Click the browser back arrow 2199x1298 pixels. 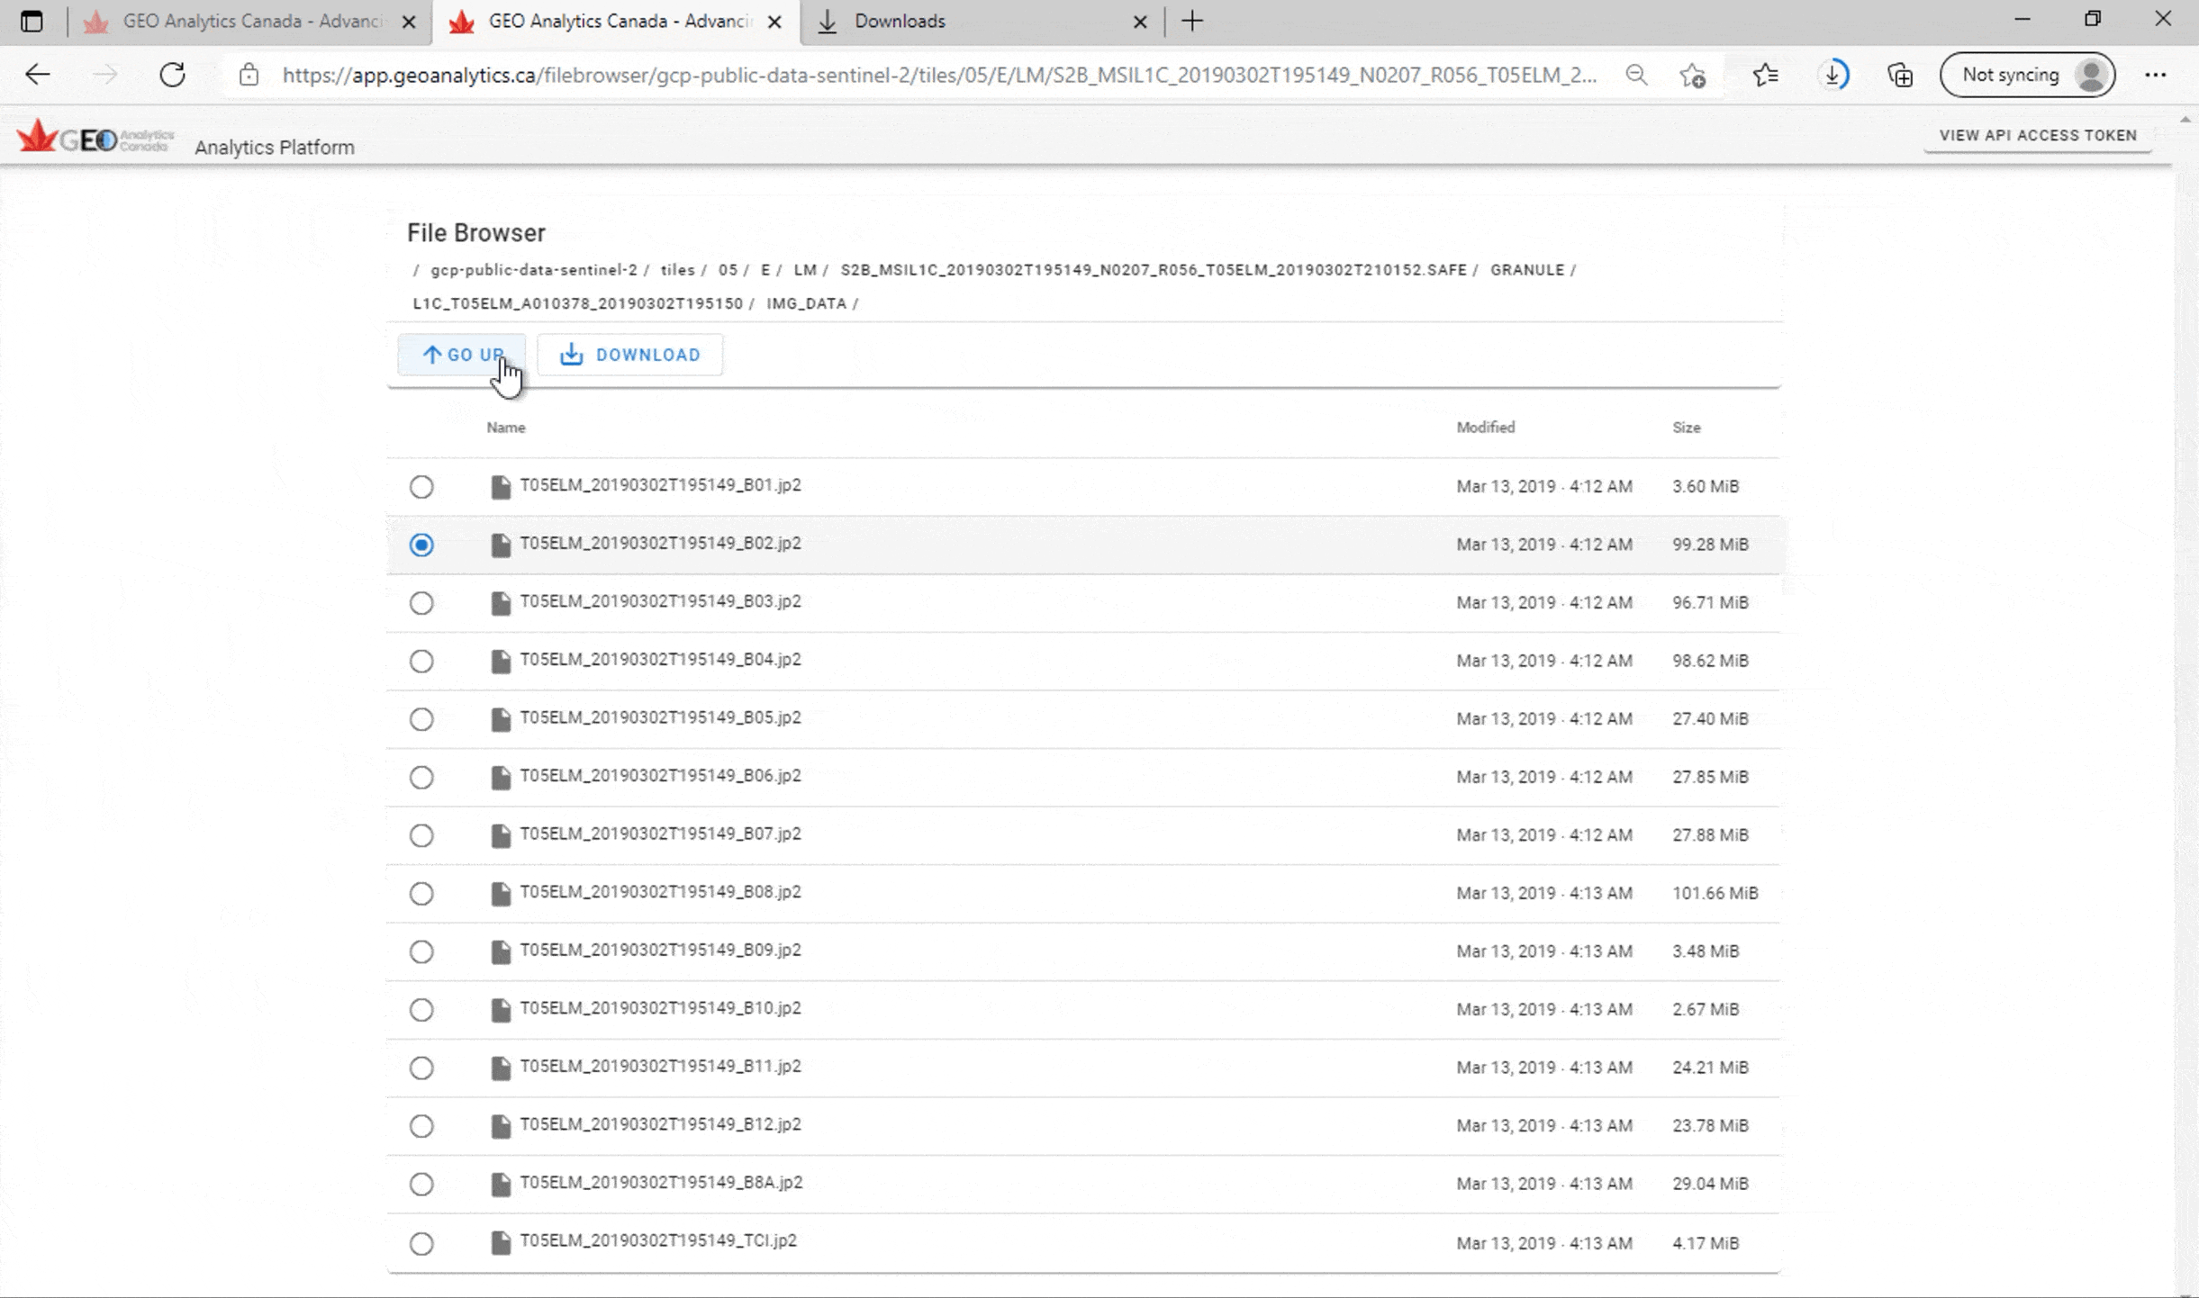pos(38,75)
